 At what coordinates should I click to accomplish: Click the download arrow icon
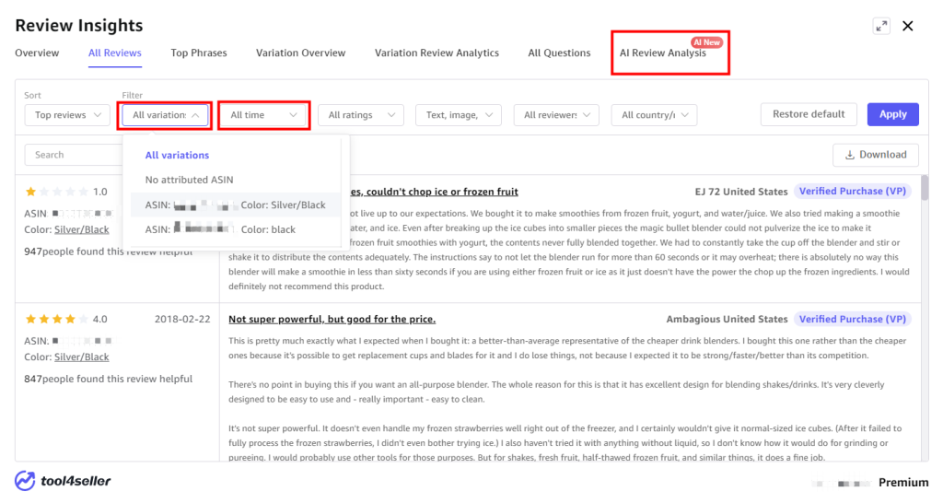(849, 156)
